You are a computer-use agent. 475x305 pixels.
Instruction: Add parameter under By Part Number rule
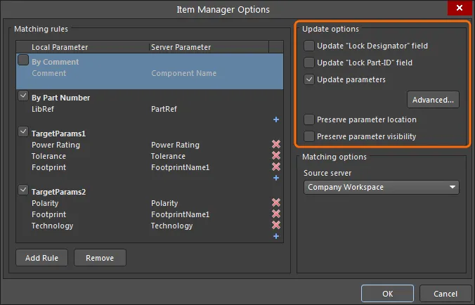[276, 119]
